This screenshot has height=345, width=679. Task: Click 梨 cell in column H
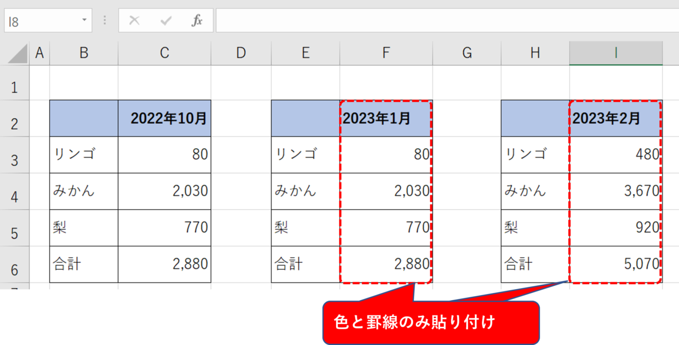pos(535,228)
